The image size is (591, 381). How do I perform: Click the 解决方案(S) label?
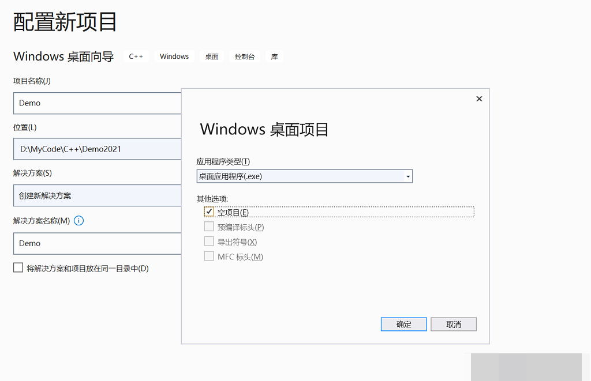(32, 173)
